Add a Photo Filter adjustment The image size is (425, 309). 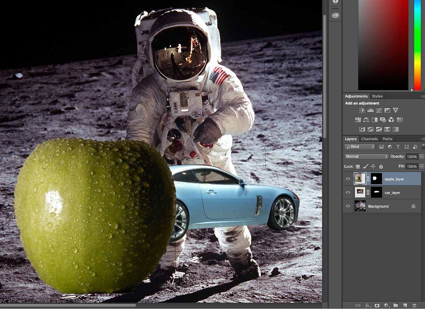point(383,120)
